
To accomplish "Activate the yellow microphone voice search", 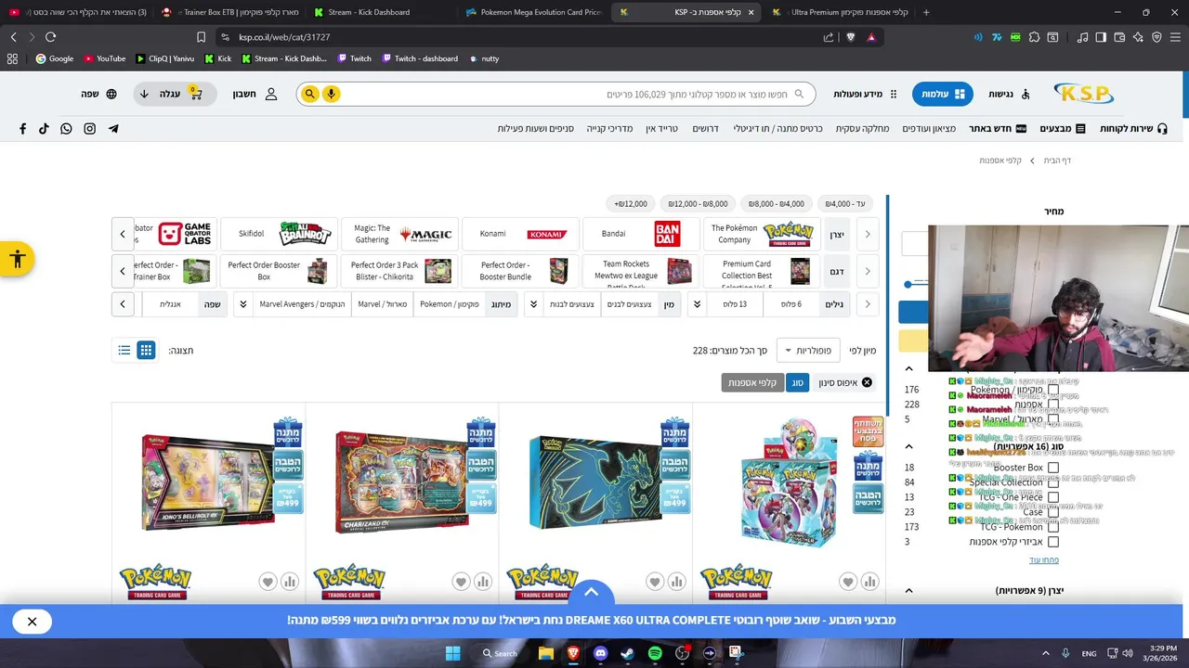I will [331, 94].
